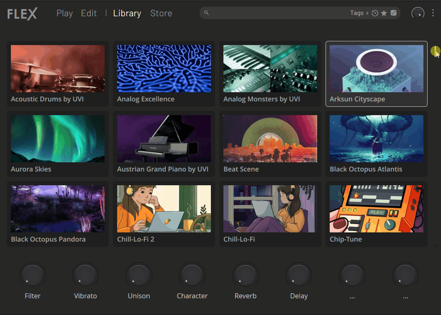Image resolution: width=441 pixels, height=315 pixels.
Task: Click the "Reverb" knob label
Action: tap(246, 296)
